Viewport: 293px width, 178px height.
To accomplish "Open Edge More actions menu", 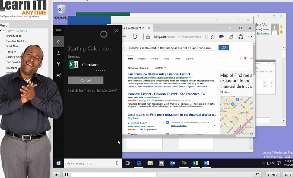I will (x=250, y=37).
